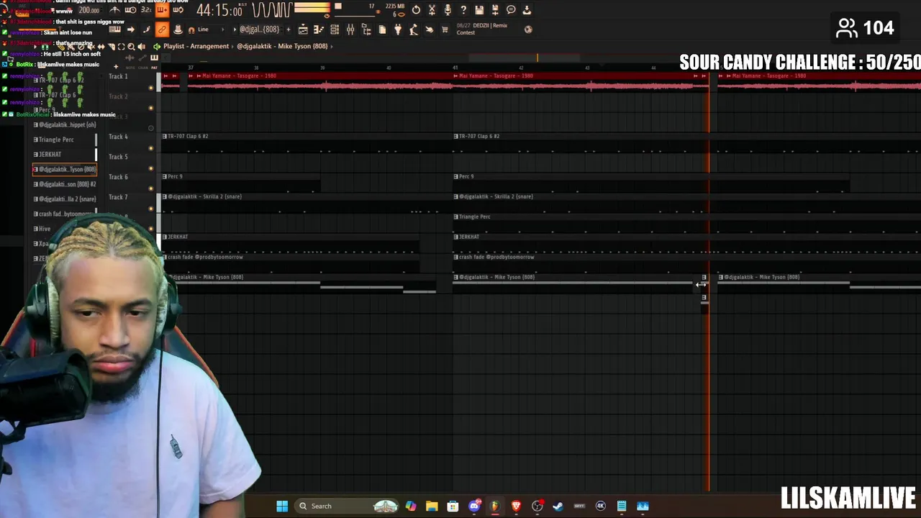Mute Track 6 using its orange dot
The image size is (921, 518).
click(x=151, y=188)
